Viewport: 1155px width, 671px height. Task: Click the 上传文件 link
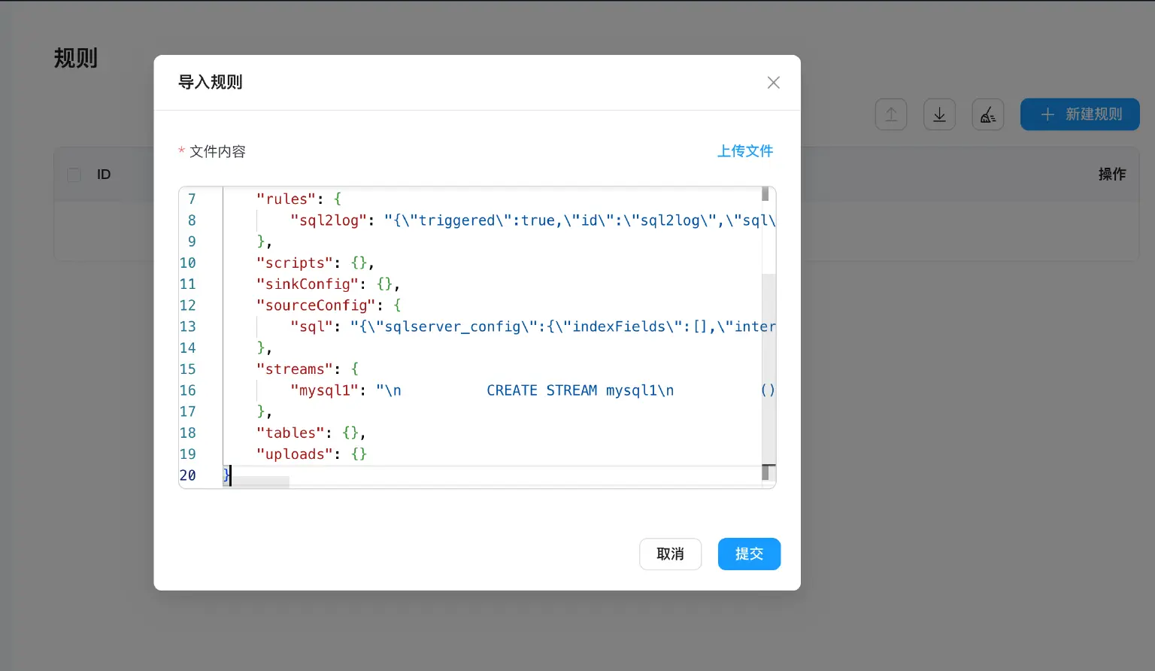(x=744, y=151)
